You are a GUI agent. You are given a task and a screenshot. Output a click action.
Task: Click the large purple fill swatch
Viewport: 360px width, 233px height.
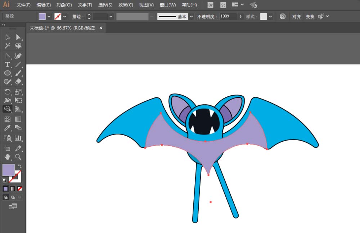pos(8,170)
